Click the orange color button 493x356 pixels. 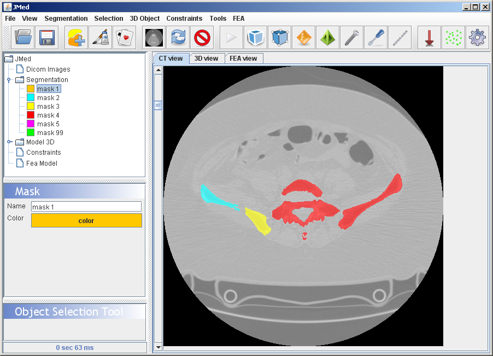click(86, 221)
